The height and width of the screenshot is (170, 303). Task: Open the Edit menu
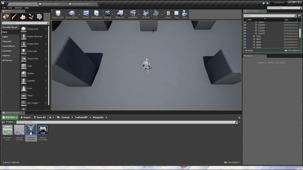[x=10, y=8]
